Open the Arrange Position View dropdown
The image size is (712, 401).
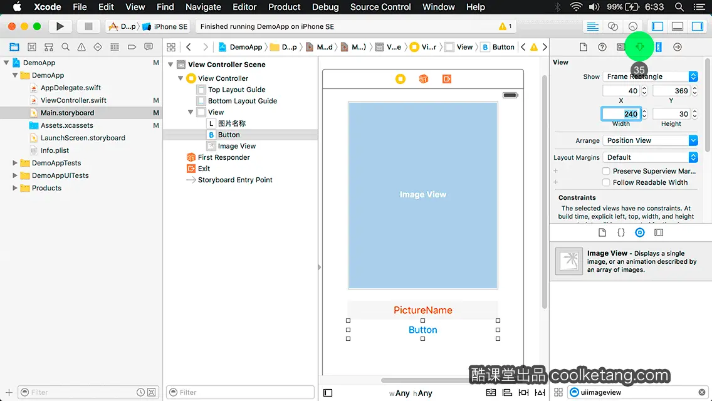point(650,140)
